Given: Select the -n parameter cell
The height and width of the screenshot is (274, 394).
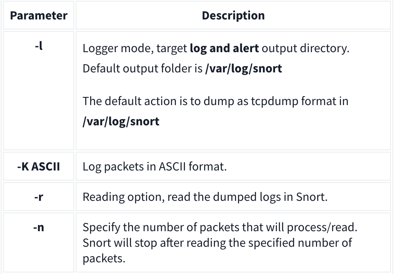Looking at the screenshot, I should coord(39,242).
